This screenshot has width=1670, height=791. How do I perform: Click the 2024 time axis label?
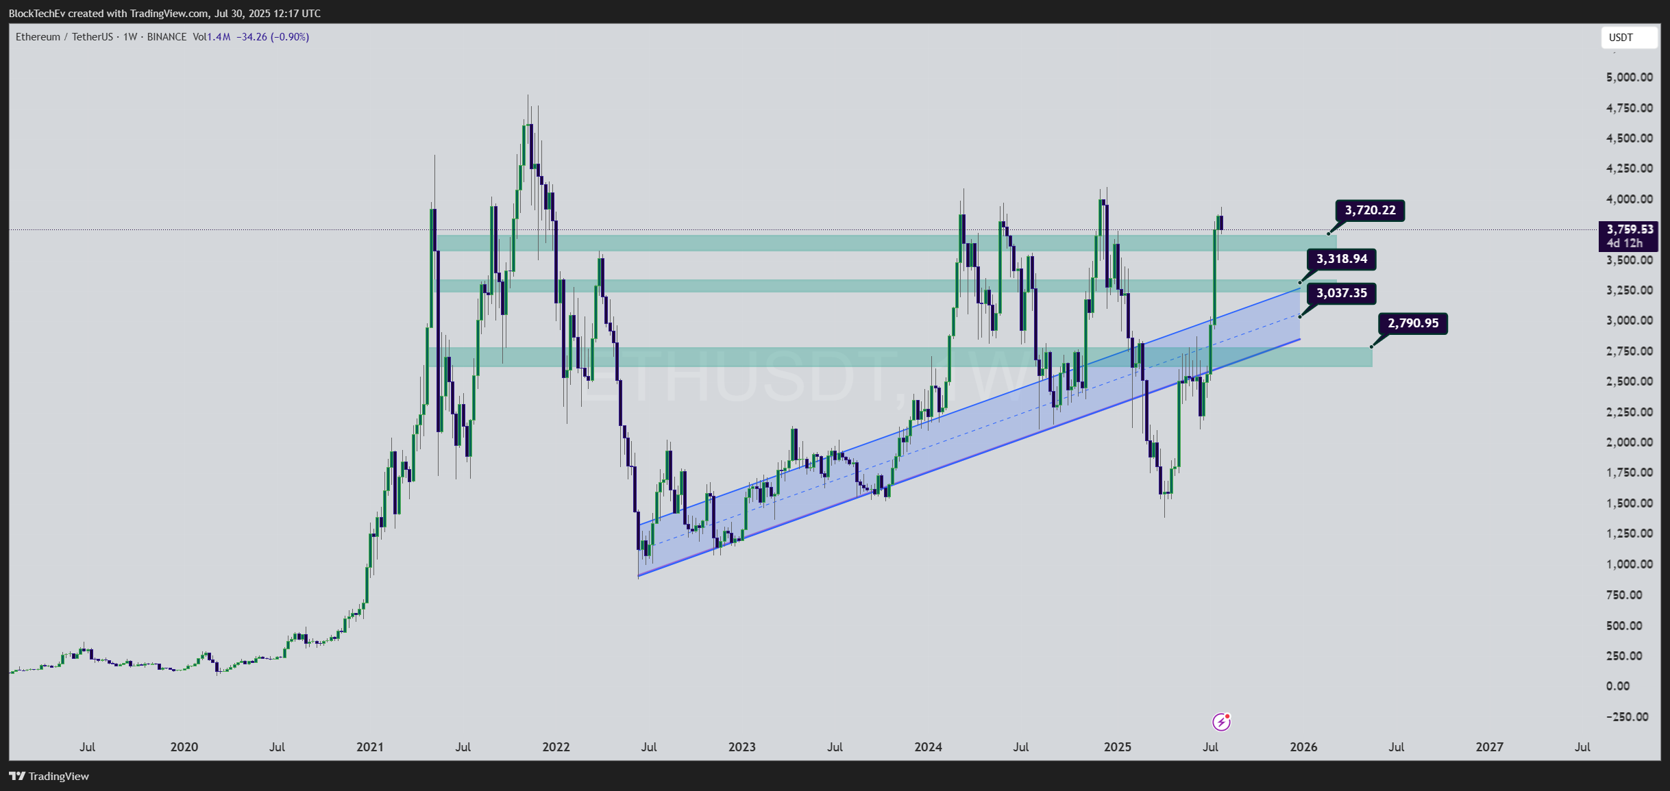928,747
